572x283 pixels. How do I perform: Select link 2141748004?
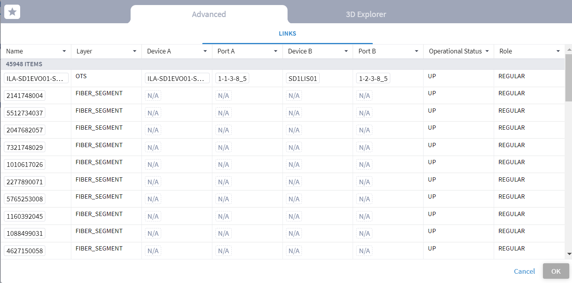(24, 96)
